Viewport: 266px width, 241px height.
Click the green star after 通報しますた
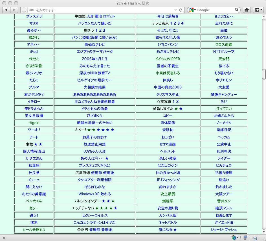tap(176, 108)
